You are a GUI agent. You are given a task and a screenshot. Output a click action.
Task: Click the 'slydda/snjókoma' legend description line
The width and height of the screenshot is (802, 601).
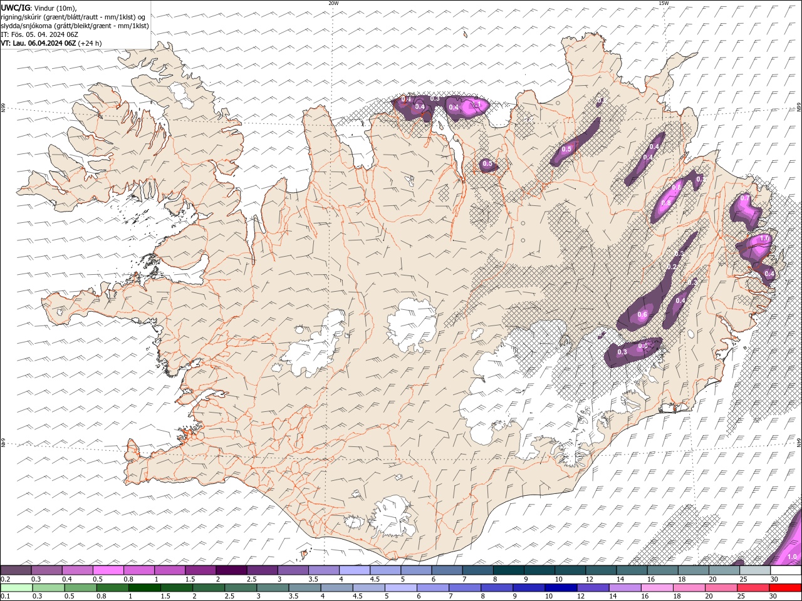(75, 26)
